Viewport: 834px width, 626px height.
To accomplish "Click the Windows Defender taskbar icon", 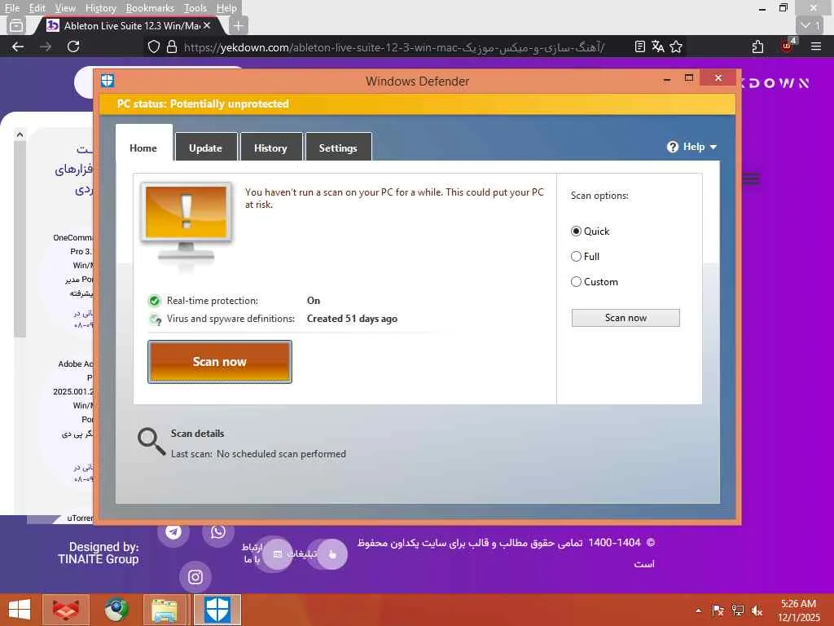I will click(217, 610).
